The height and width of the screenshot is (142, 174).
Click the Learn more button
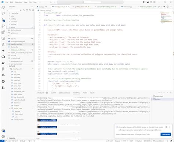(x=166, y=134)
